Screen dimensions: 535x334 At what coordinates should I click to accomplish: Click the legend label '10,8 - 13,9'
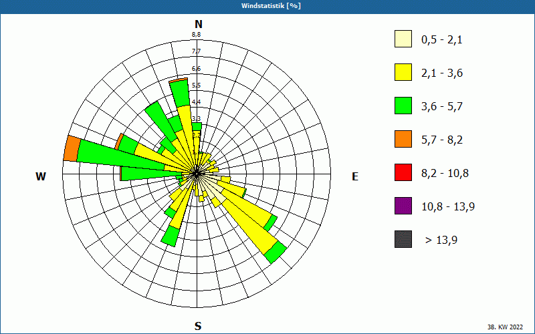(448, 207)
